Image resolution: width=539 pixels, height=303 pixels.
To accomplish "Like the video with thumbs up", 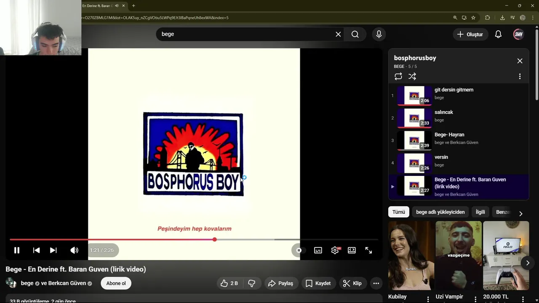I will [x=229, y=283].
